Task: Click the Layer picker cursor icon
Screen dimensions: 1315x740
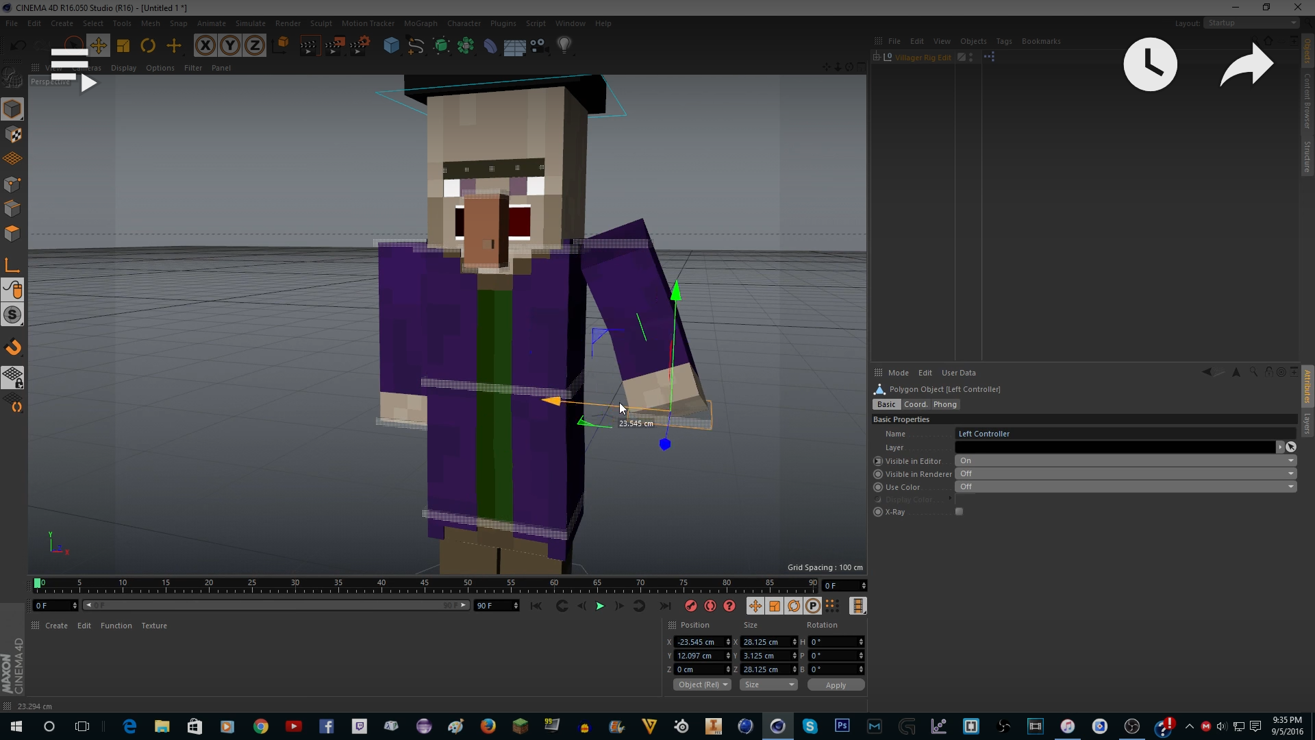Action: (x=1290, y=447)
